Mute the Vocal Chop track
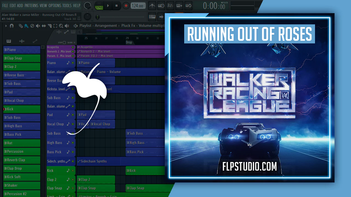 click(73, 124)
